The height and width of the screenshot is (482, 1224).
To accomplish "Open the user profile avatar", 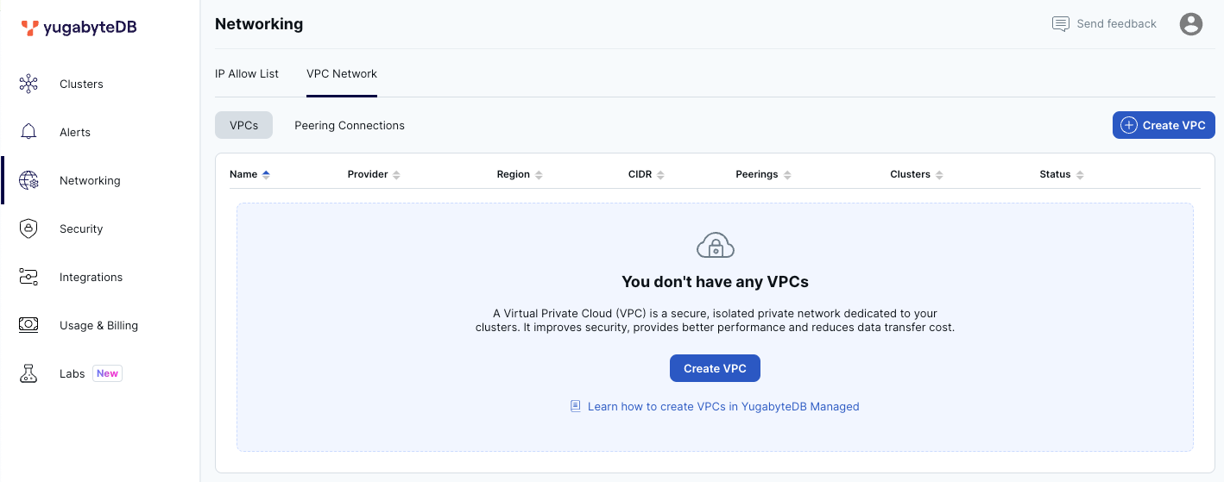I will [1191, 24].
